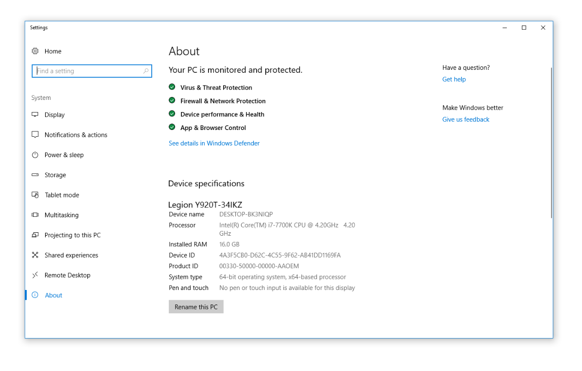This screenshot has width=582, height=371.
Task: Select the About page in sidebar
Action: 53,295
